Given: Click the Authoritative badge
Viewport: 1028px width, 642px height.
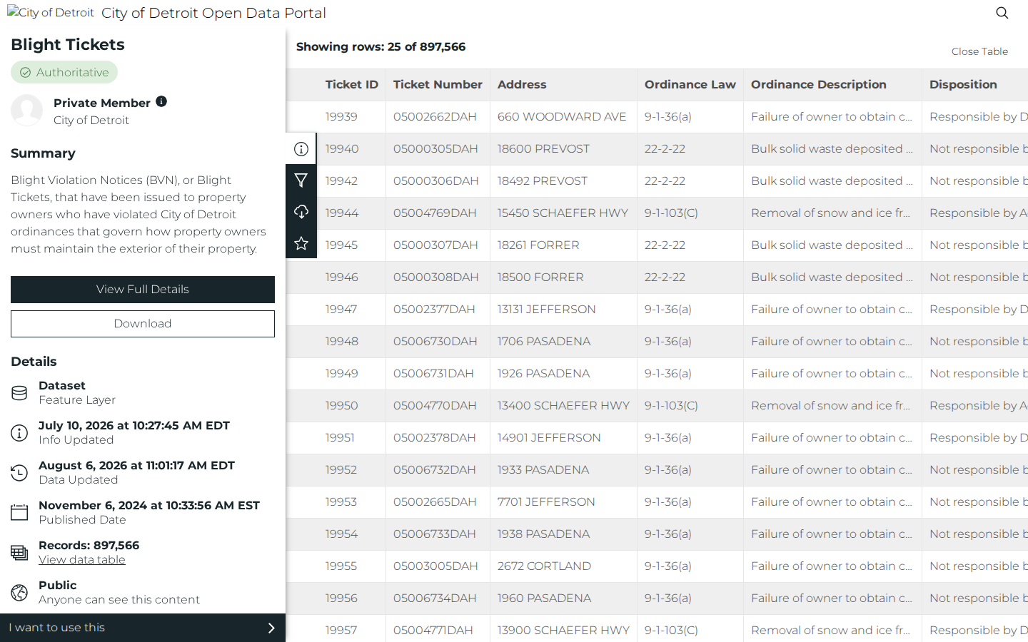Looking at the screenshot, I should point(64,72).
